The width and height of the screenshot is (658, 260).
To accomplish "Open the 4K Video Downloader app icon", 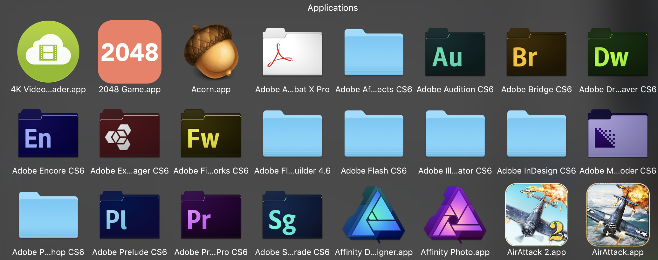I will (x=48, y=52).
